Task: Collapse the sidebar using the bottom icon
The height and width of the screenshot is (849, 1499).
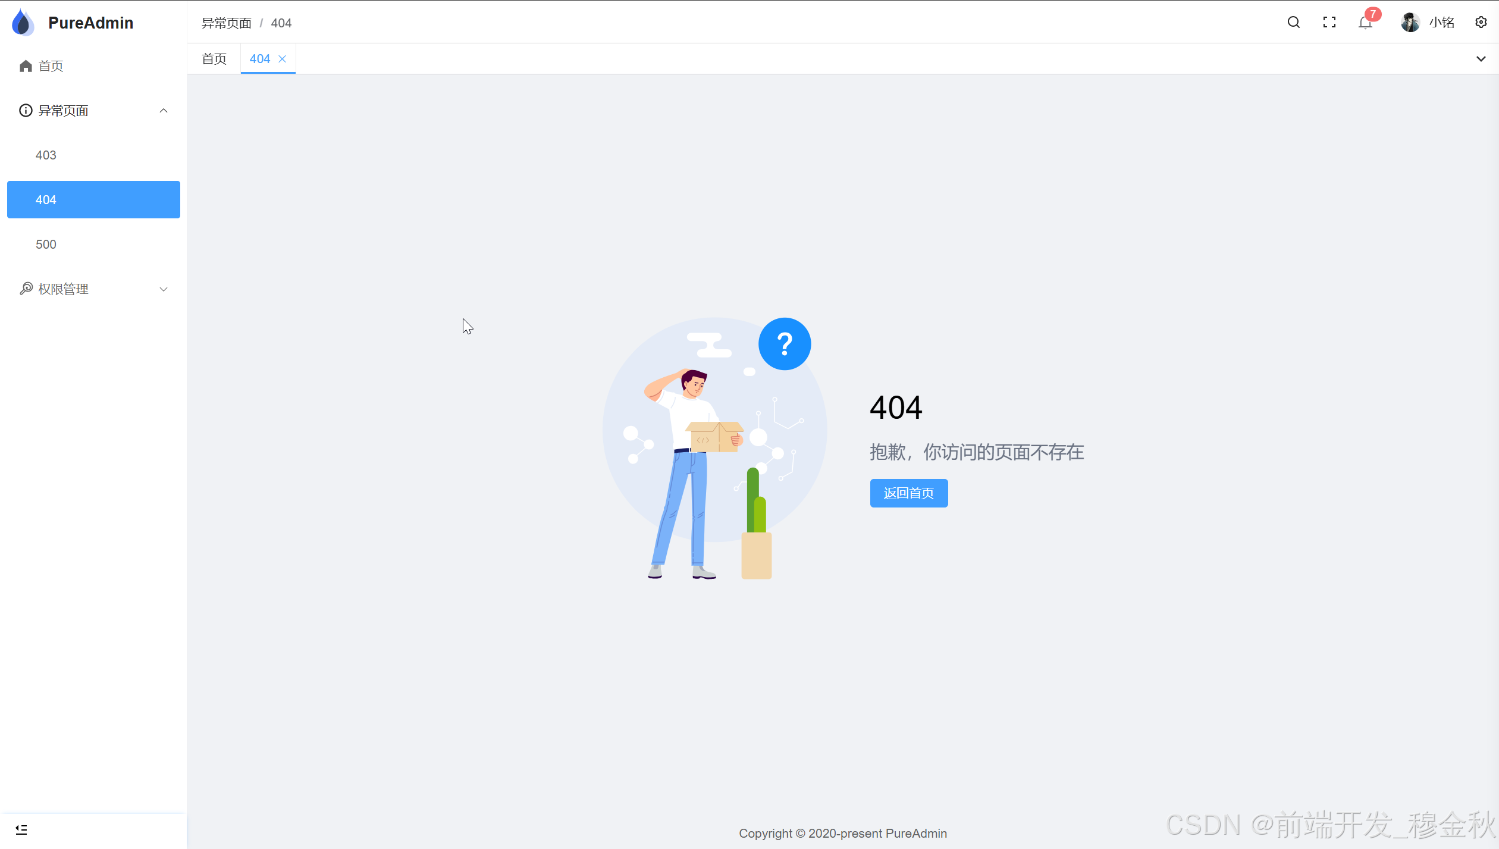Action: 21,829
